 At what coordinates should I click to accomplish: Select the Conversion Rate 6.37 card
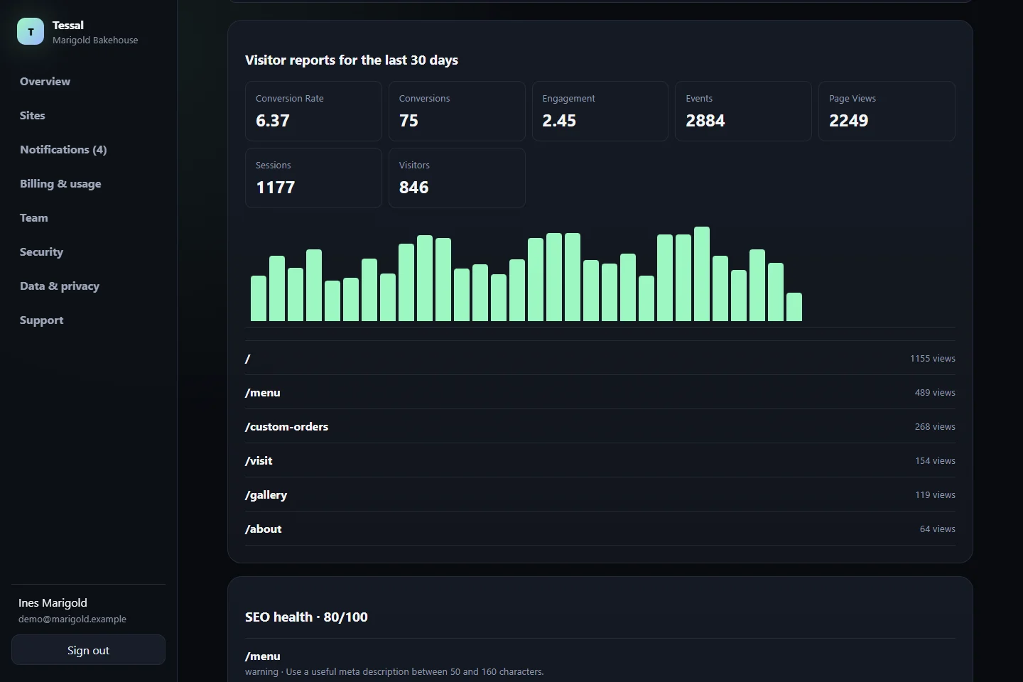pos(313,112)
